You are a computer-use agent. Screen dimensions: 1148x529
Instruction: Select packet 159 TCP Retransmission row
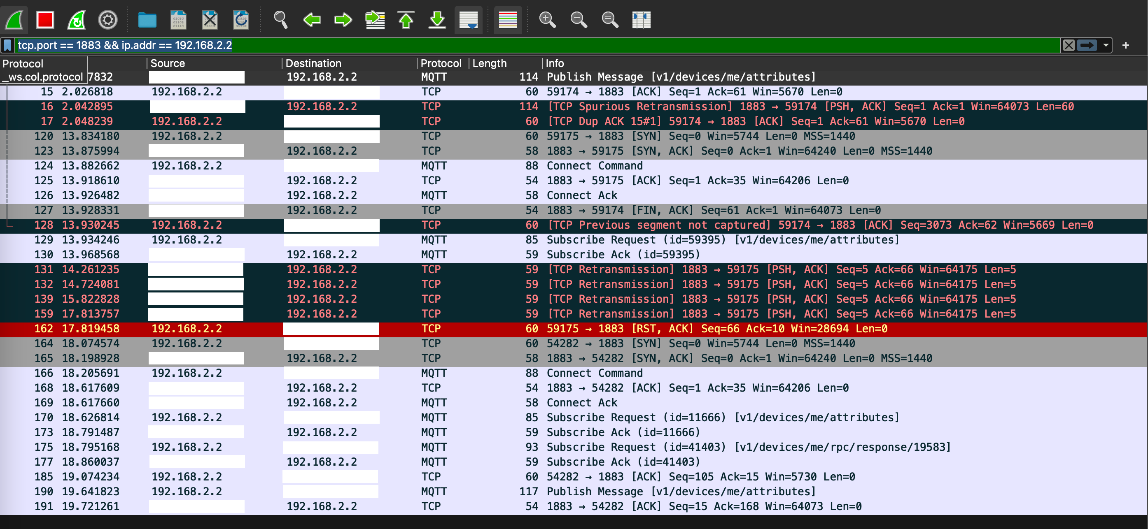tap(574, 314)
